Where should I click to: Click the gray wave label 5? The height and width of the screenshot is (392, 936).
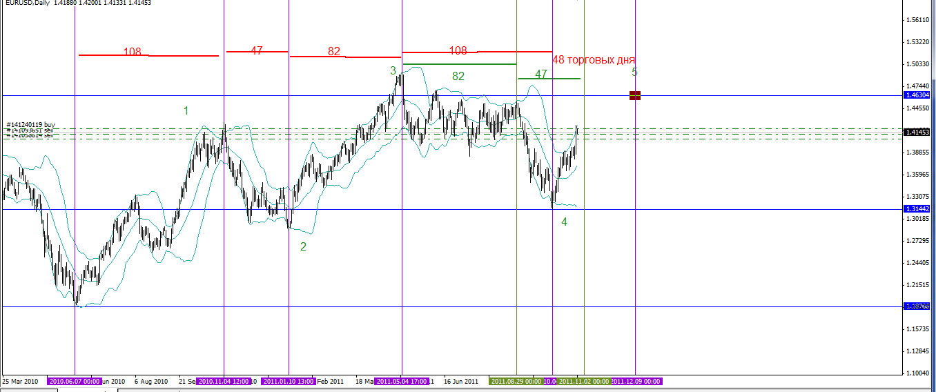coord(634,72)
